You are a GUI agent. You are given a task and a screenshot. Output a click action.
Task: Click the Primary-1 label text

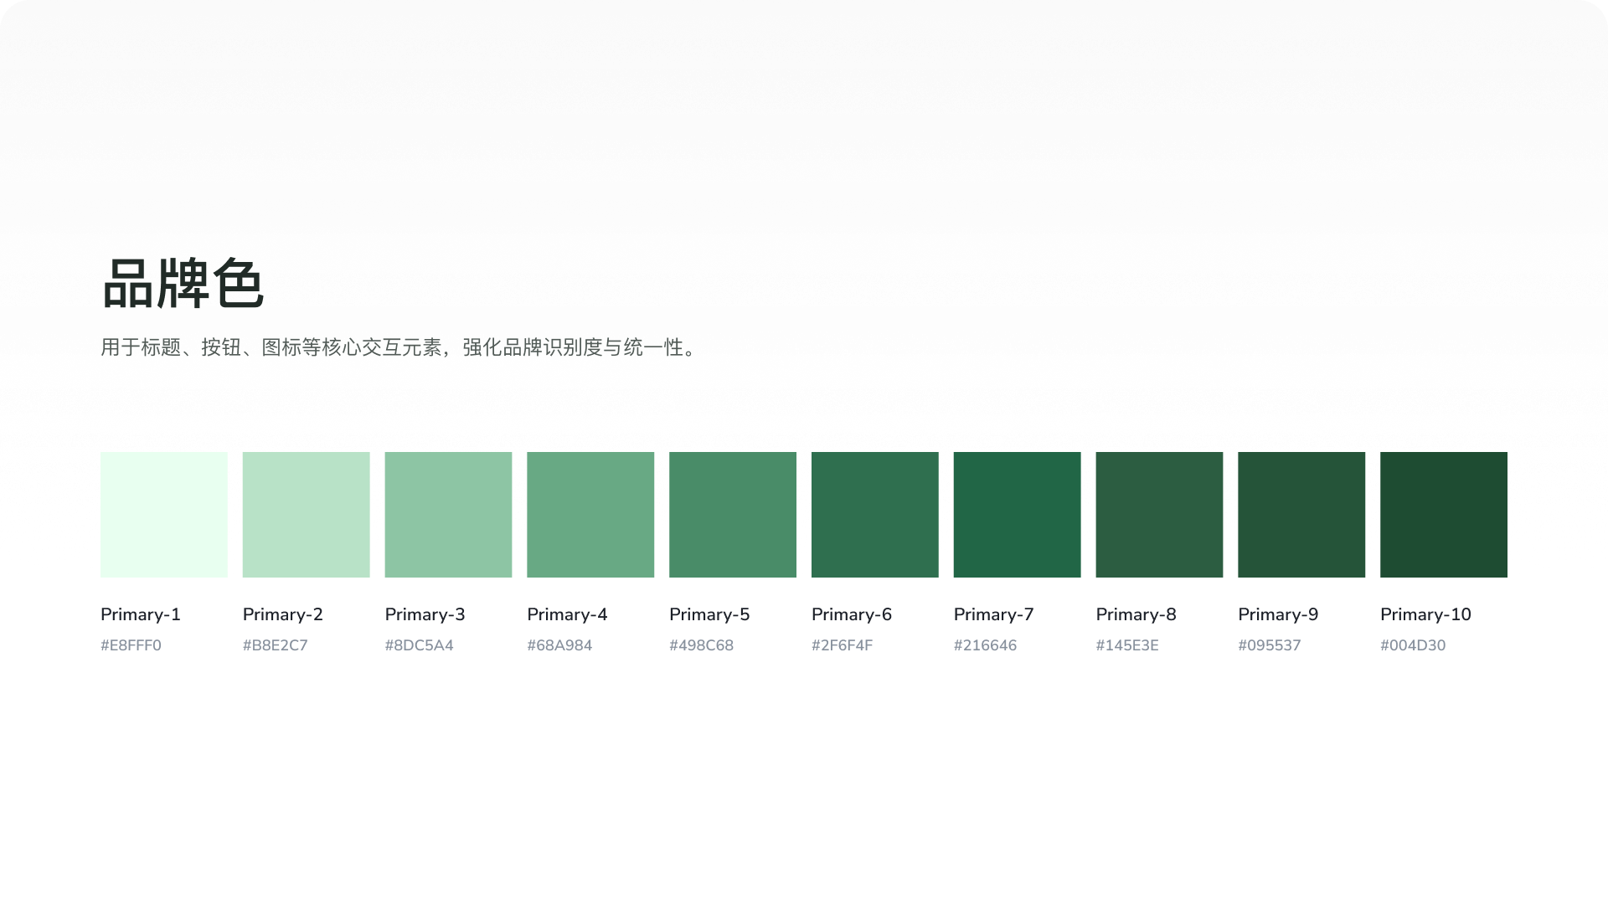tap(140, 614)
